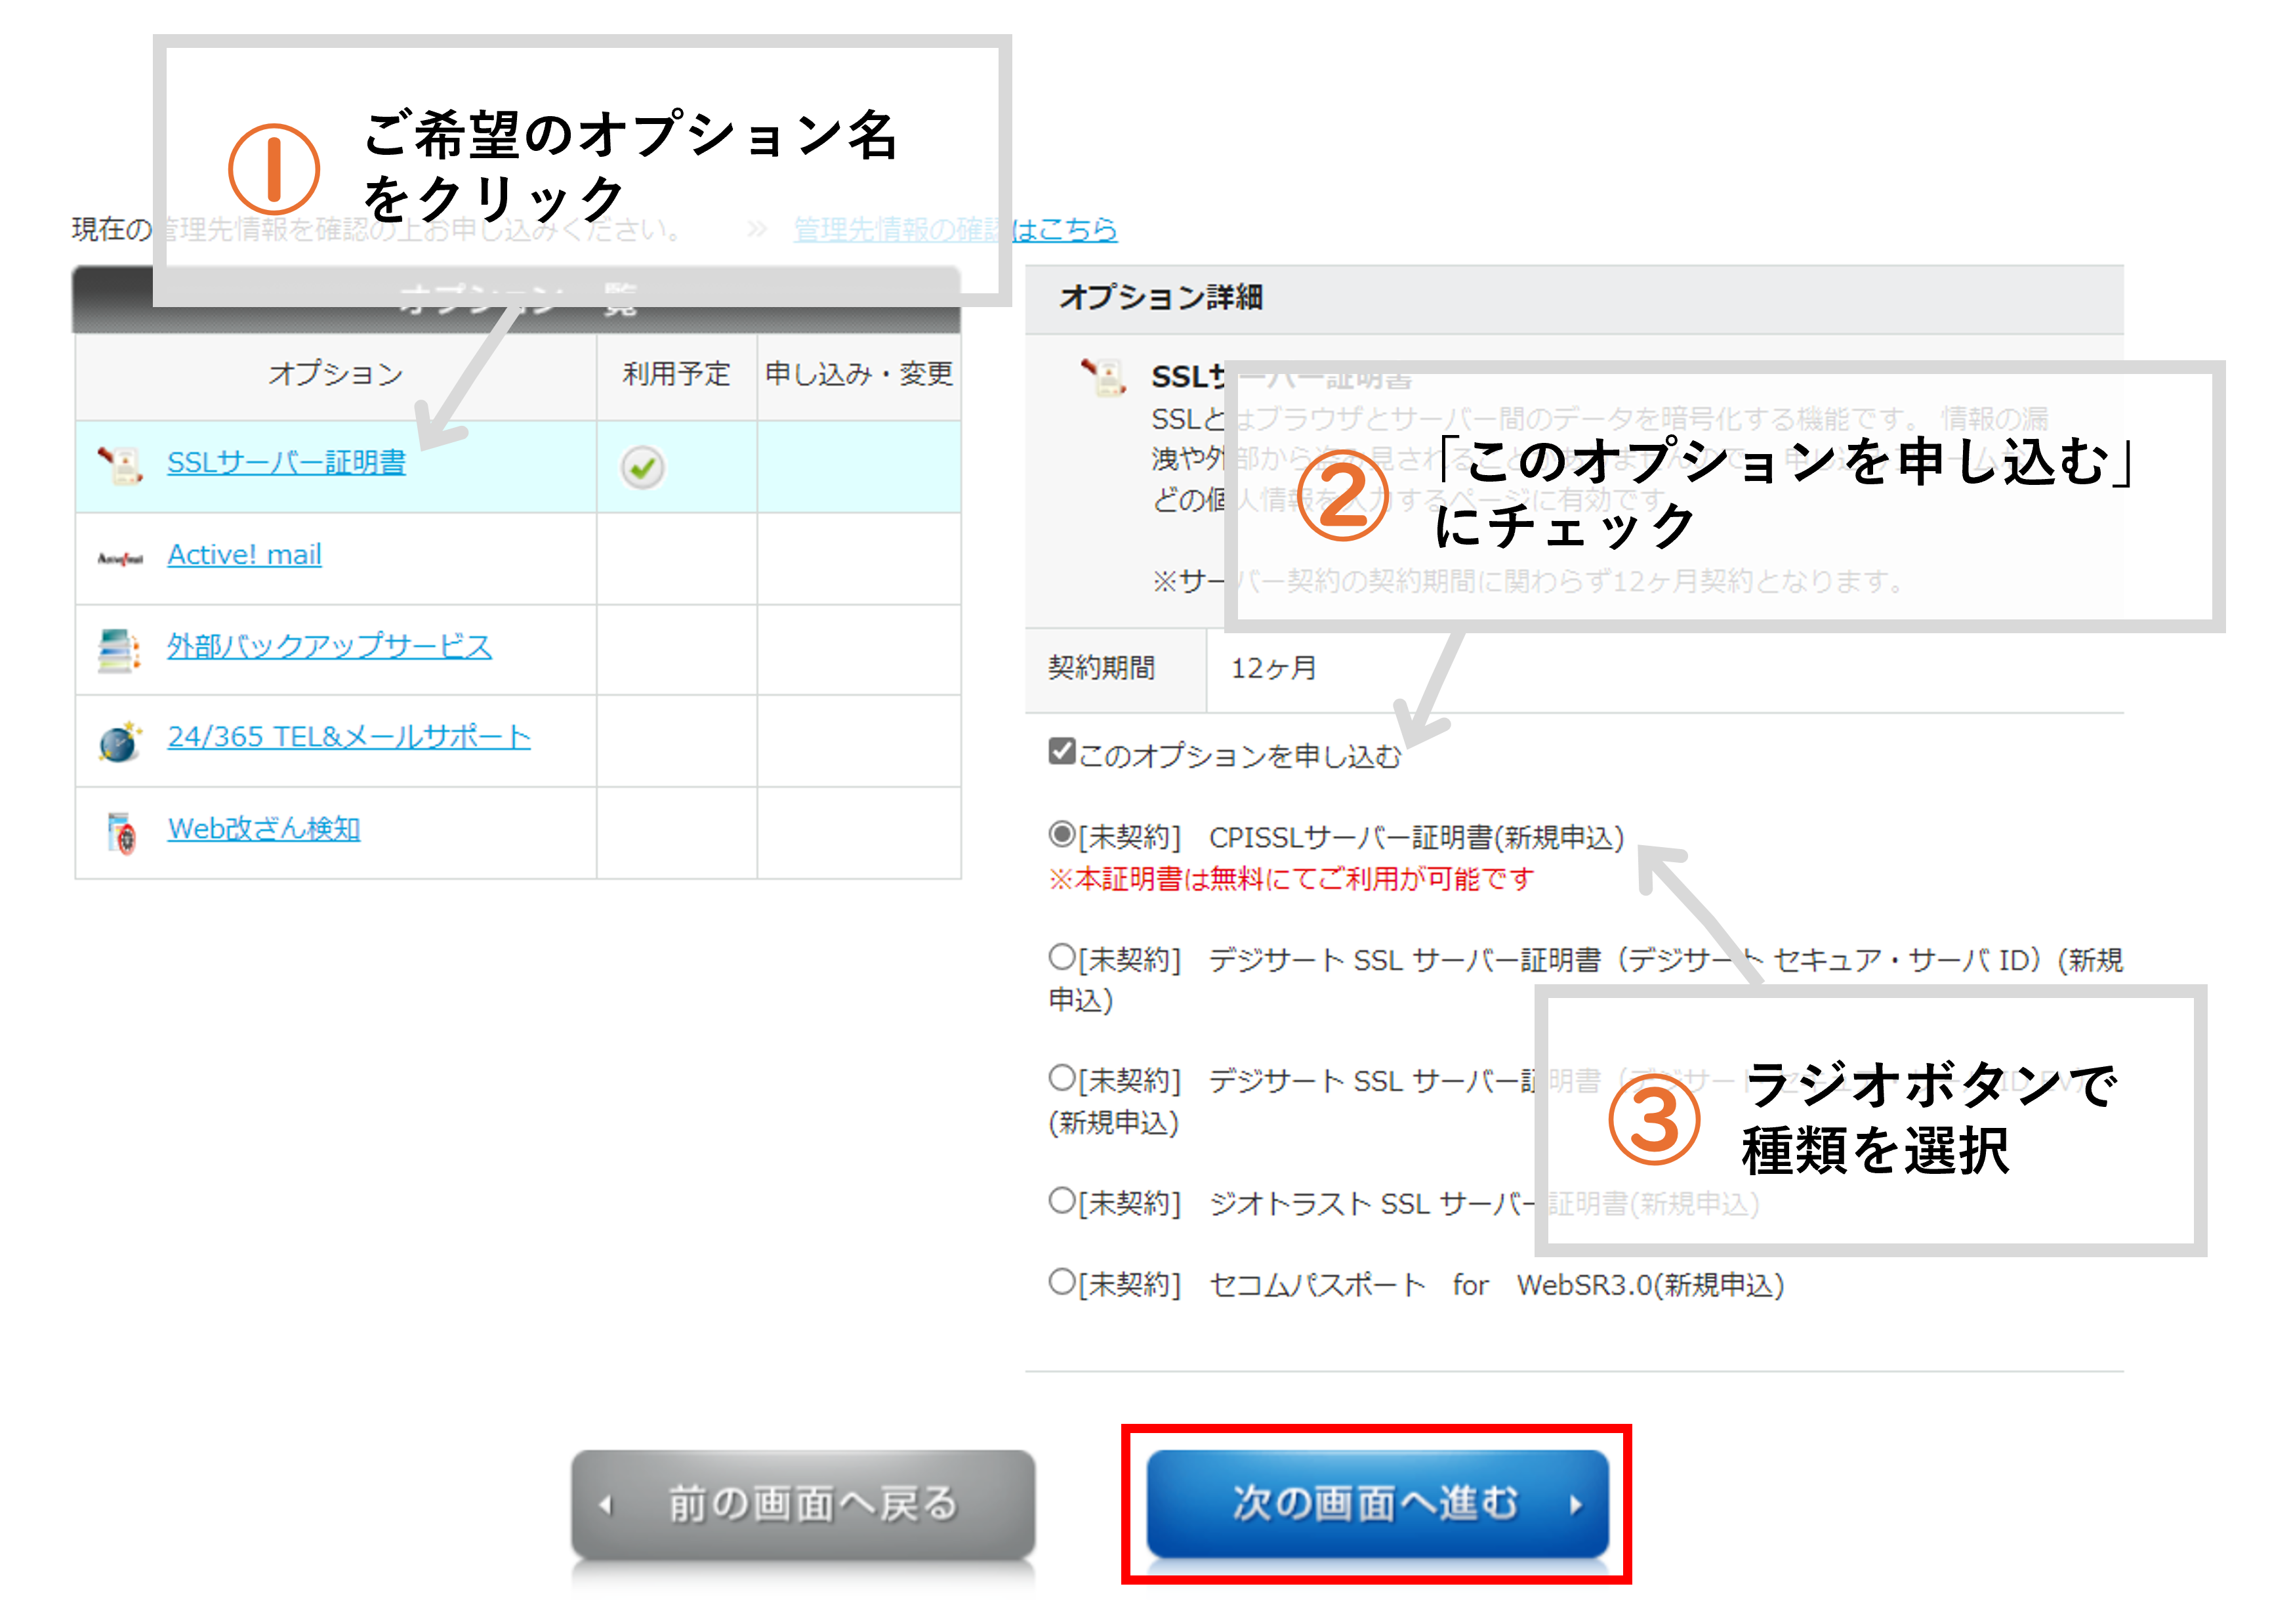
Task: Select the セコムパスポート for WebSR3.0 radio option
Action: pyautogui.click(x=1062, y=1281)
